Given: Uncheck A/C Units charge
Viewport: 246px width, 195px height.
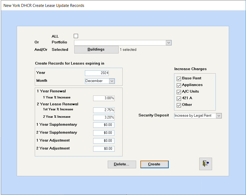Looking at the screenshot, I should coord(179,92).
